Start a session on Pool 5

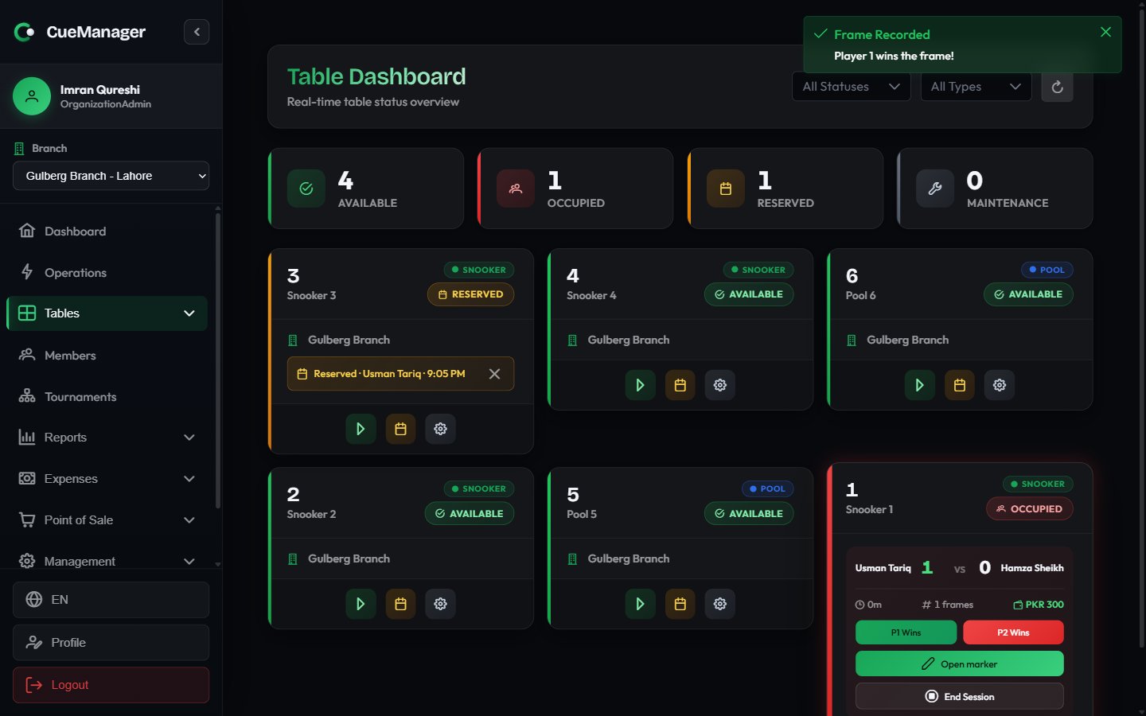click(640, 604)
